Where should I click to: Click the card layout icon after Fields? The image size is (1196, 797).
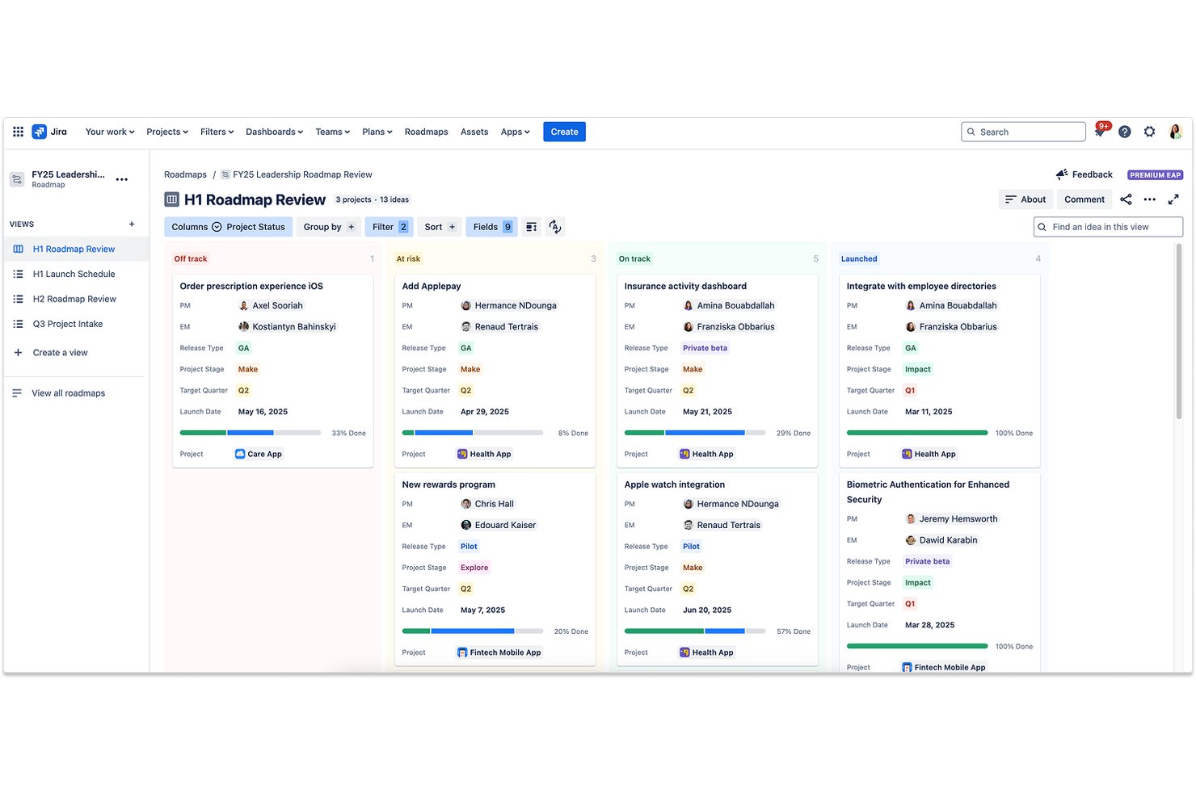pyautogui.click(x=531, y=227)
